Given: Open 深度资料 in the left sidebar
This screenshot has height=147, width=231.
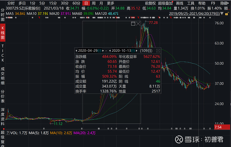Looking at the screenshot, I should (x=3, y=116).
